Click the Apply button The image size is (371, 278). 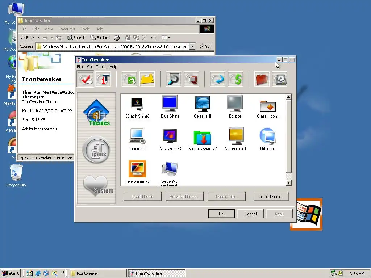click(x=279, y=214)
